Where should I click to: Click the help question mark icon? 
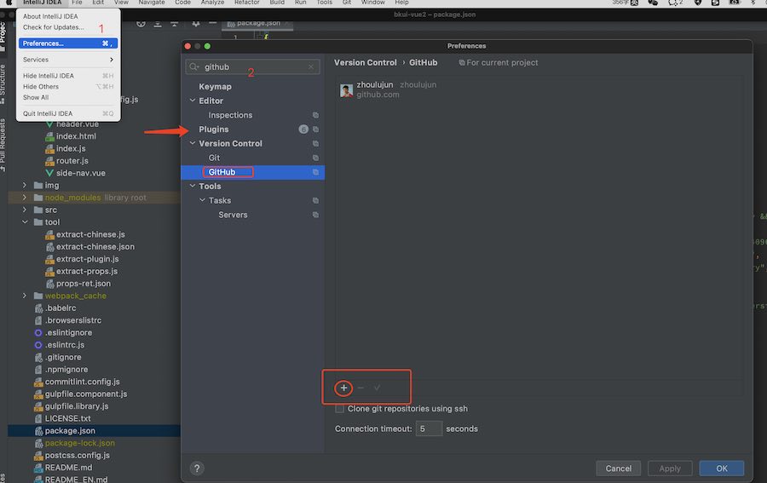pos(197,469)
